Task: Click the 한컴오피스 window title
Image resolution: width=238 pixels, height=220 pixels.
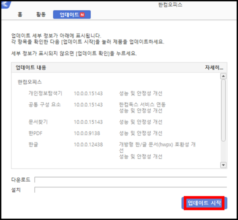Action: 170,5
